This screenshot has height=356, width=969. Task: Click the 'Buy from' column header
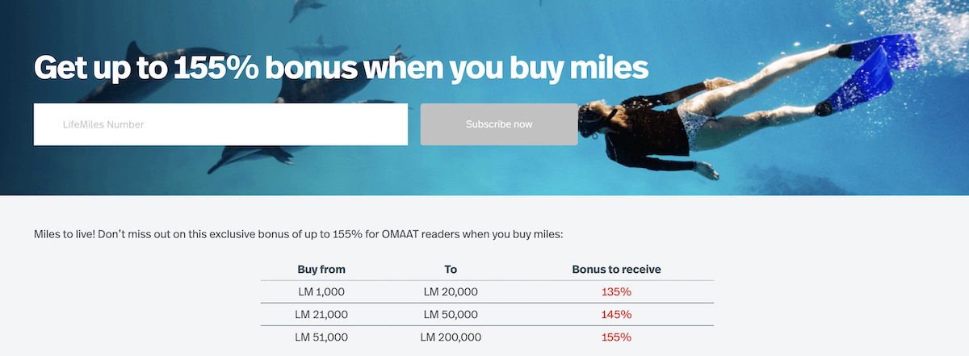point(321,270)
